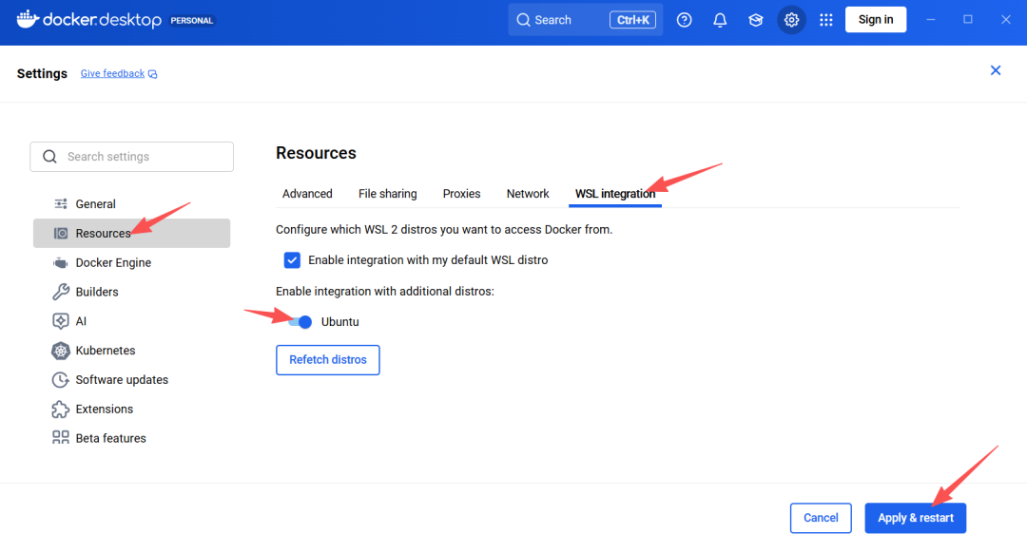Open the help question mark icon
This screenshot has height=553, width=1027.
pos(684,20)
